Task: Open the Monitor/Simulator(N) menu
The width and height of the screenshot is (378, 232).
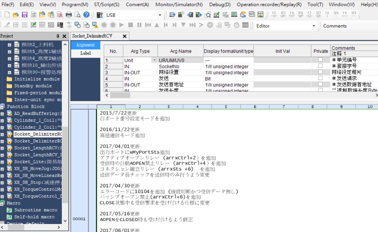Action: (179, 5)
